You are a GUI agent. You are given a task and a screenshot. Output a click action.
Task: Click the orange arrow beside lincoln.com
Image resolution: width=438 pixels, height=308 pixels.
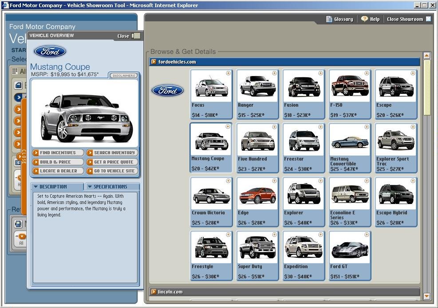pyautogui.click(x=154, y=292)
